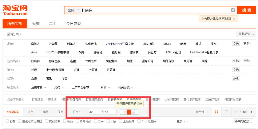The height and width of the screenshot is (129, 258).
Task: Switch to grid view layout icon
Action: [217, 112]
